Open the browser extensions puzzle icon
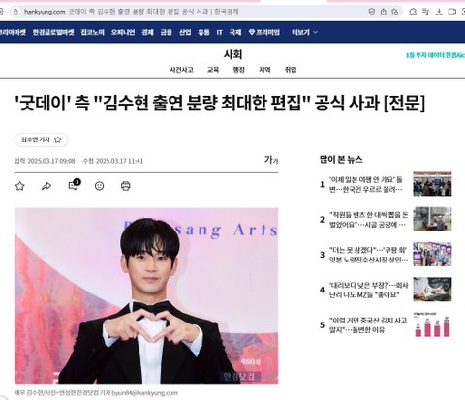Screen dimensions: 465x400 pos(413,12)
